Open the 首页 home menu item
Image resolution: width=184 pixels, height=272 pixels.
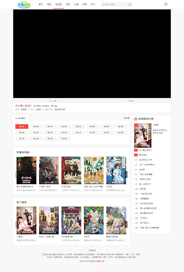(x=41, y=4)
